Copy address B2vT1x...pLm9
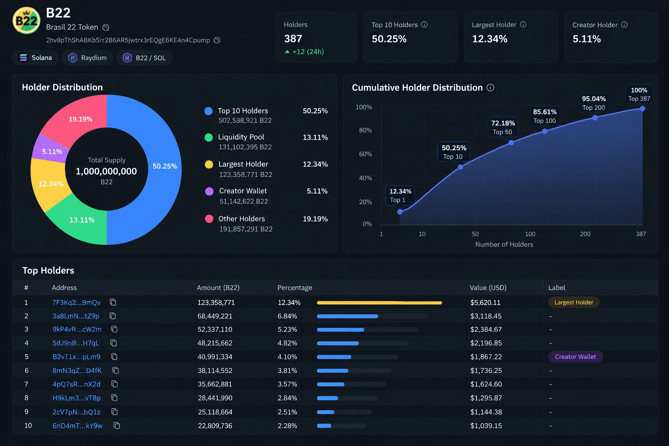The image size is (669, 446). tap(114, 357)
